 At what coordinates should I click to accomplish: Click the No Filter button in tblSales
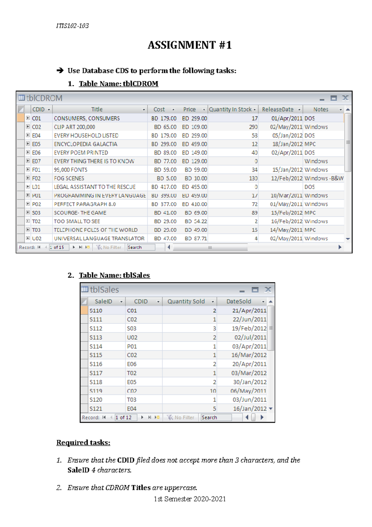181,417
